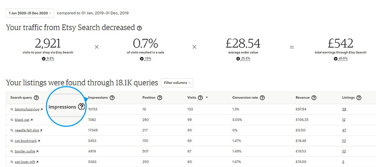Click down-arrow icon beside 25.5% change
Viewport: 376px width, 167px height.
point(238,59)
